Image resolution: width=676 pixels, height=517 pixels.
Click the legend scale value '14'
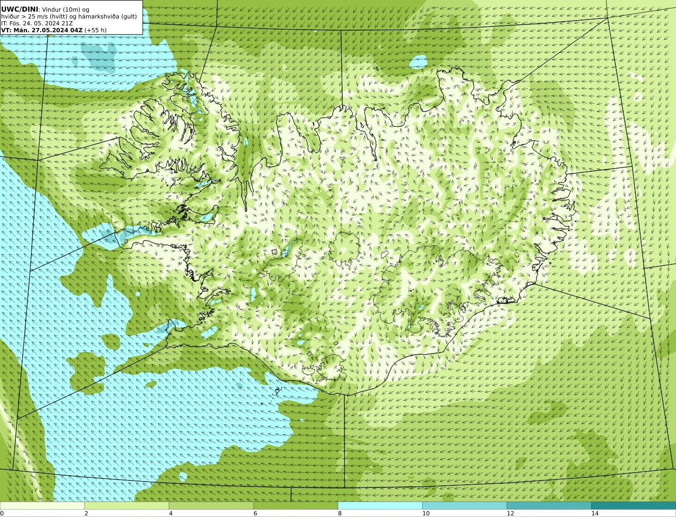pos(595,513)
